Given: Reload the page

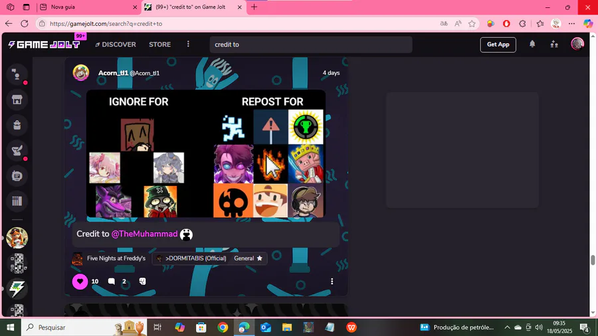Looking at the screenshot, I should point(25,24).
